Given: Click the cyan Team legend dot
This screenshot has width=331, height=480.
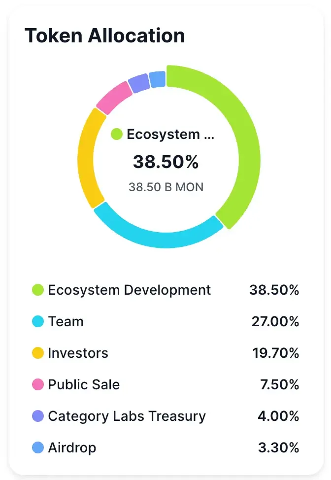Looking at the screenshot, I should pos(38,322).
